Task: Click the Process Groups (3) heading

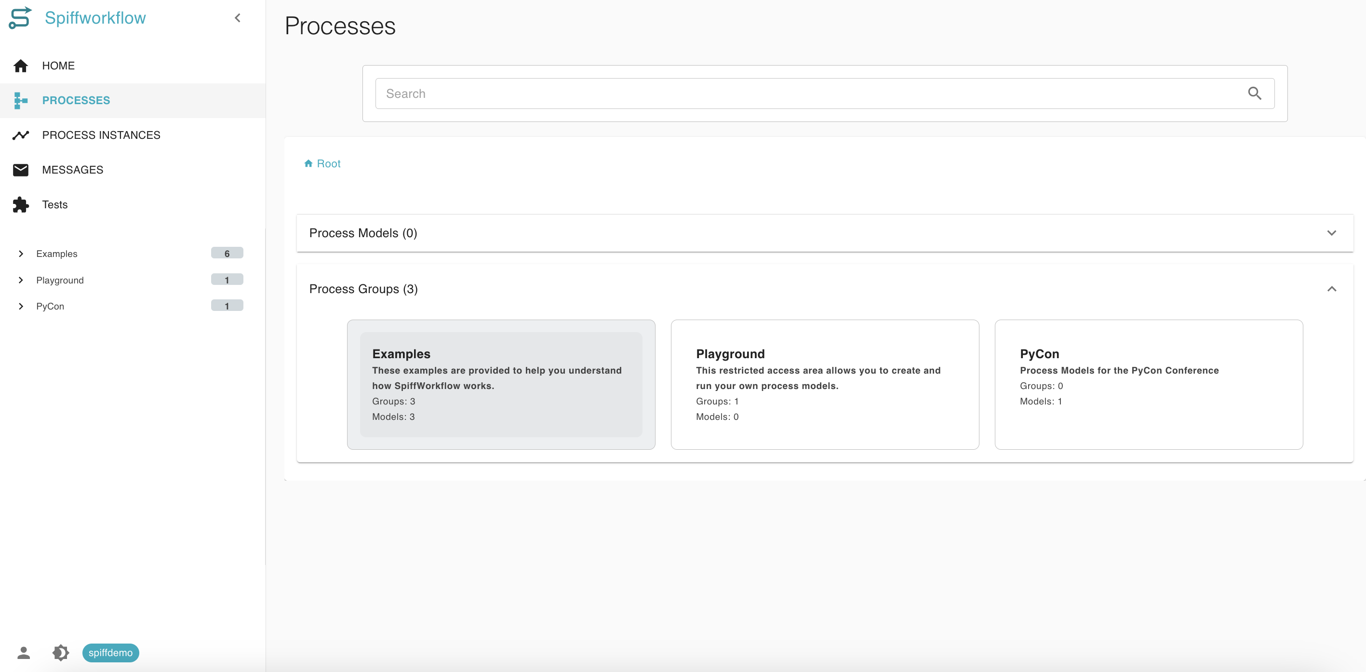Action: pyautogui.click(x=363, y=289)
